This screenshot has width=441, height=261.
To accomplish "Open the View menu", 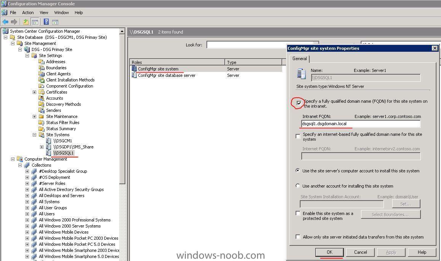I will 44,13.
